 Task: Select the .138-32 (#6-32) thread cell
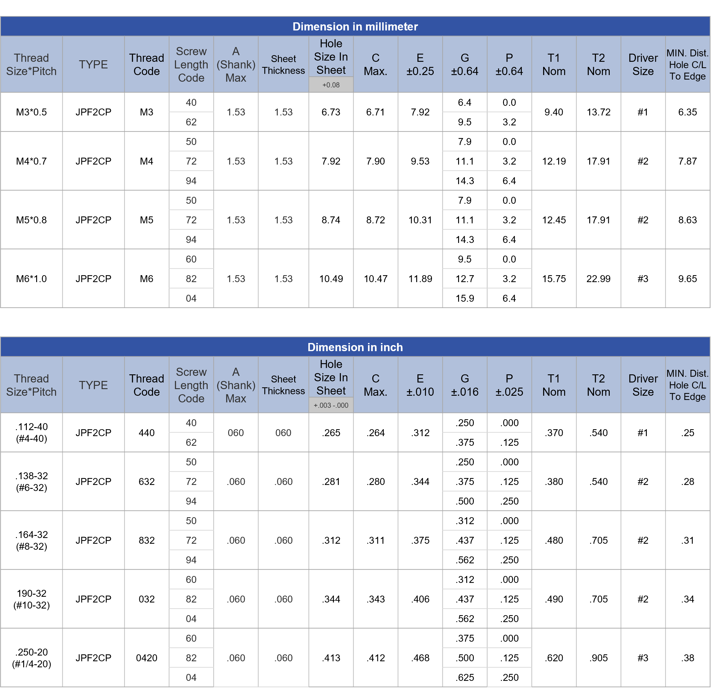pos(32,481)
